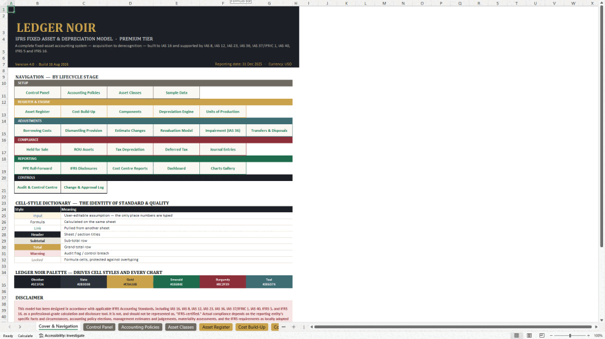Screen dimensions: 605x339
Task: Go to Cost Centre Reports link
Action: click(130, 168)
